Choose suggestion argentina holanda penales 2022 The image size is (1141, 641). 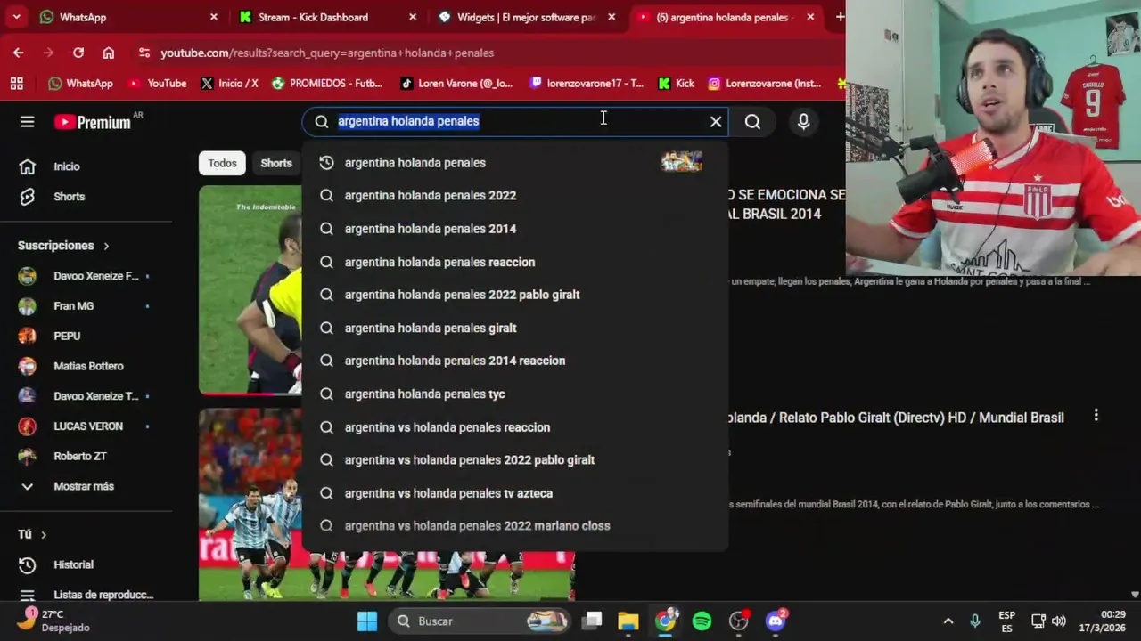[x=514, y=196]
